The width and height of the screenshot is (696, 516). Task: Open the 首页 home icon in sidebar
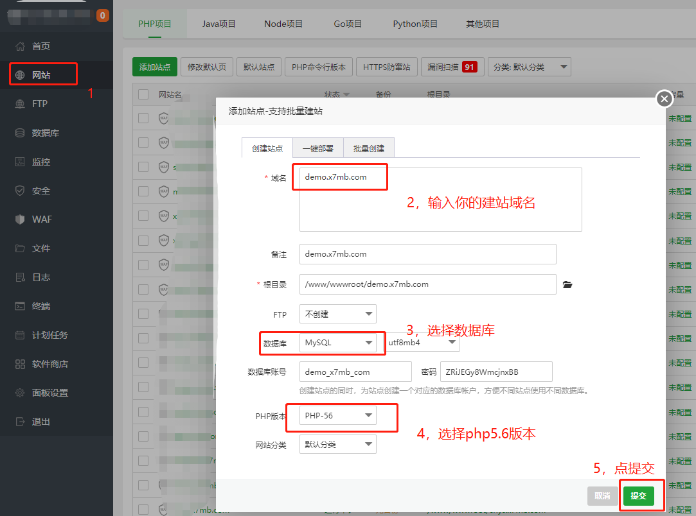[x=20, y=46]
